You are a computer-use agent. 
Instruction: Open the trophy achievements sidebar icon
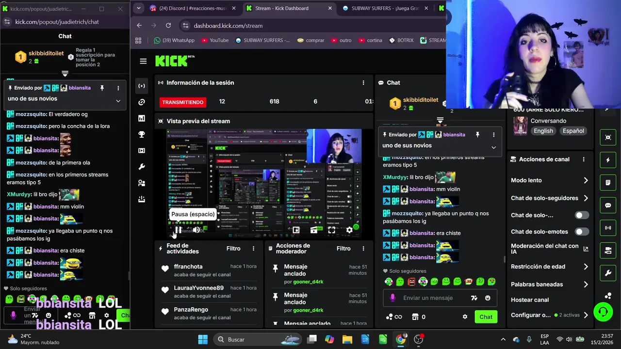pos(142,134)
